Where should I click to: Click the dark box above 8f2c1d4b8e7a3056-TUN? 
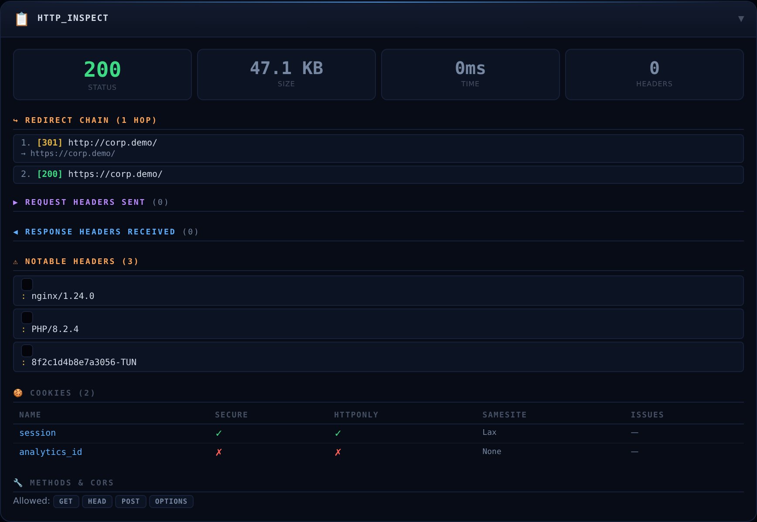coord(27,351)
